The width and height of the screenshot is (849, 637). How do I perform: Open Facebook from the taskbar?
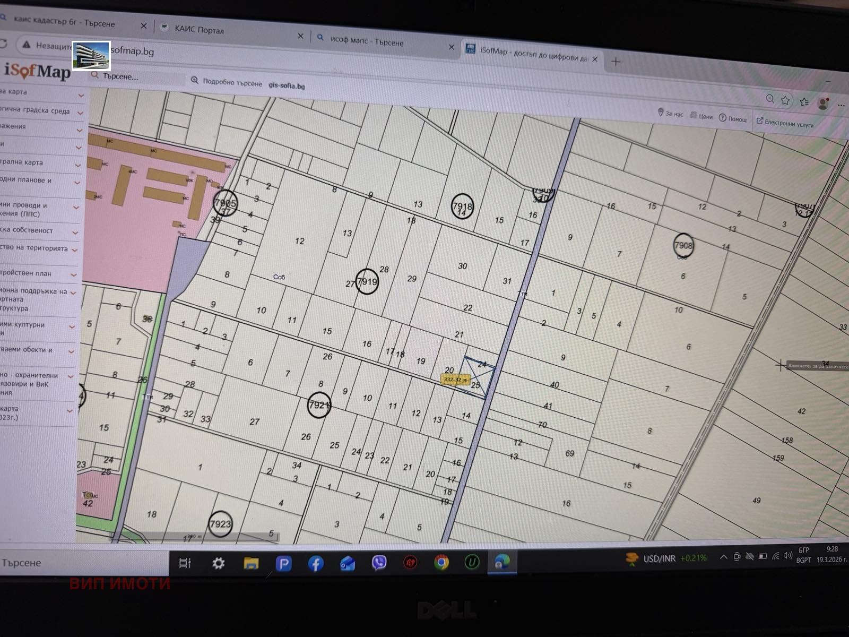tap(315, 563)
